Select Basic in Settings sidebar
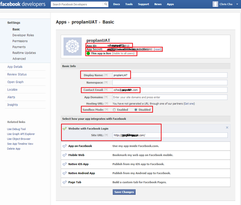This screenshot has width=241, height=205. click(x=16, y=29)
